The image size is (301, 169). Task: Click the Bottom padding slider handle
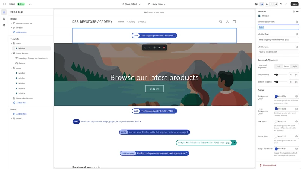[x=277, y=82]
